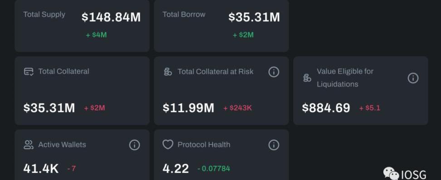Select the Total Borrow $35.31M value
The height and width of the screenshot is (180, 441).
tap(254, 17)
